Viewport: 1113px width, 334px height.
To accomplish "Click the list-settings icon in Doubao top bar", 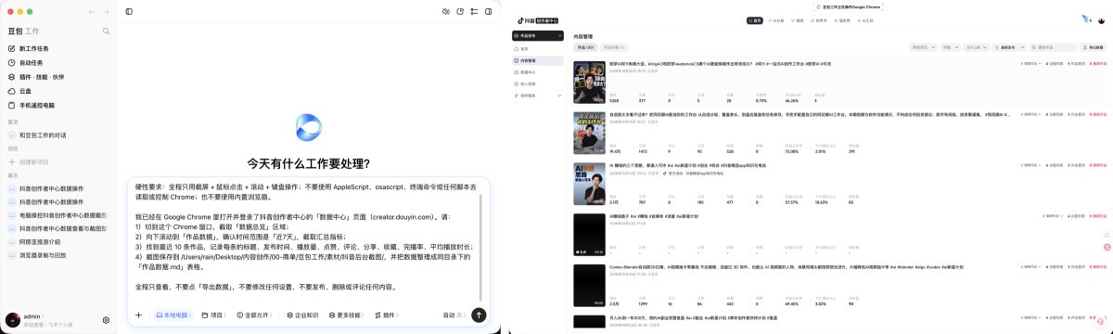I will [x=474, y=11].
